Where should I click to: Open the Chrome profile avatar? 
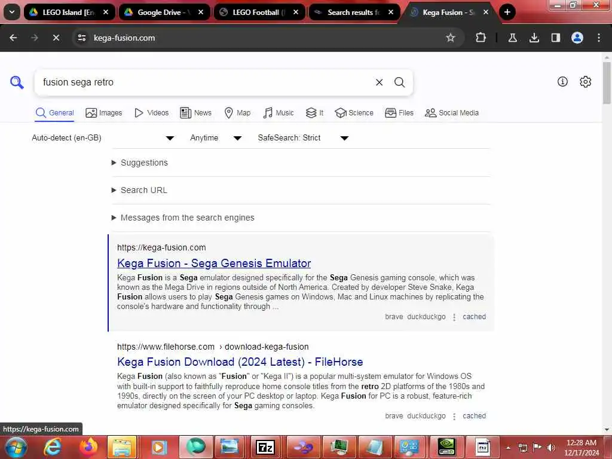[577, 38]
